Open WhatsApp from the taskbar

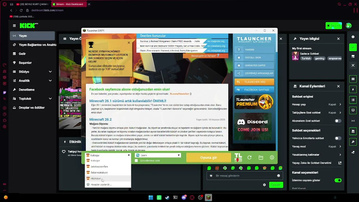pos(159,198)
